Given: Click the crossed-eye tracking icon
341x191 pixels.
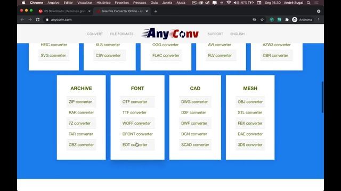Looking at the screenshot, I should tap(254, 20).
